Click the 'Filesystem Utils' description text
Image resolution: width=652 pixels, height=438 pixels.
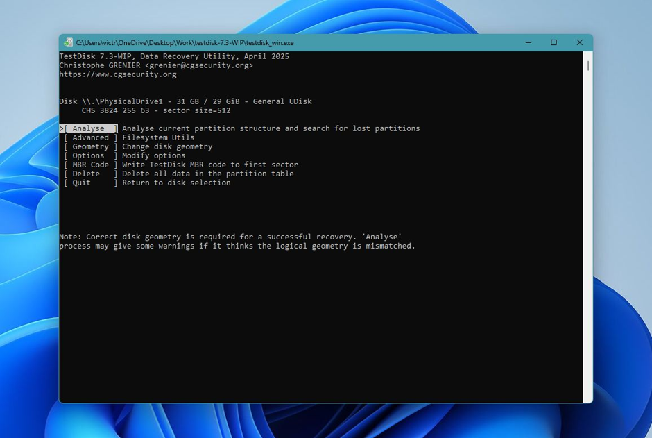pos(158,137)
